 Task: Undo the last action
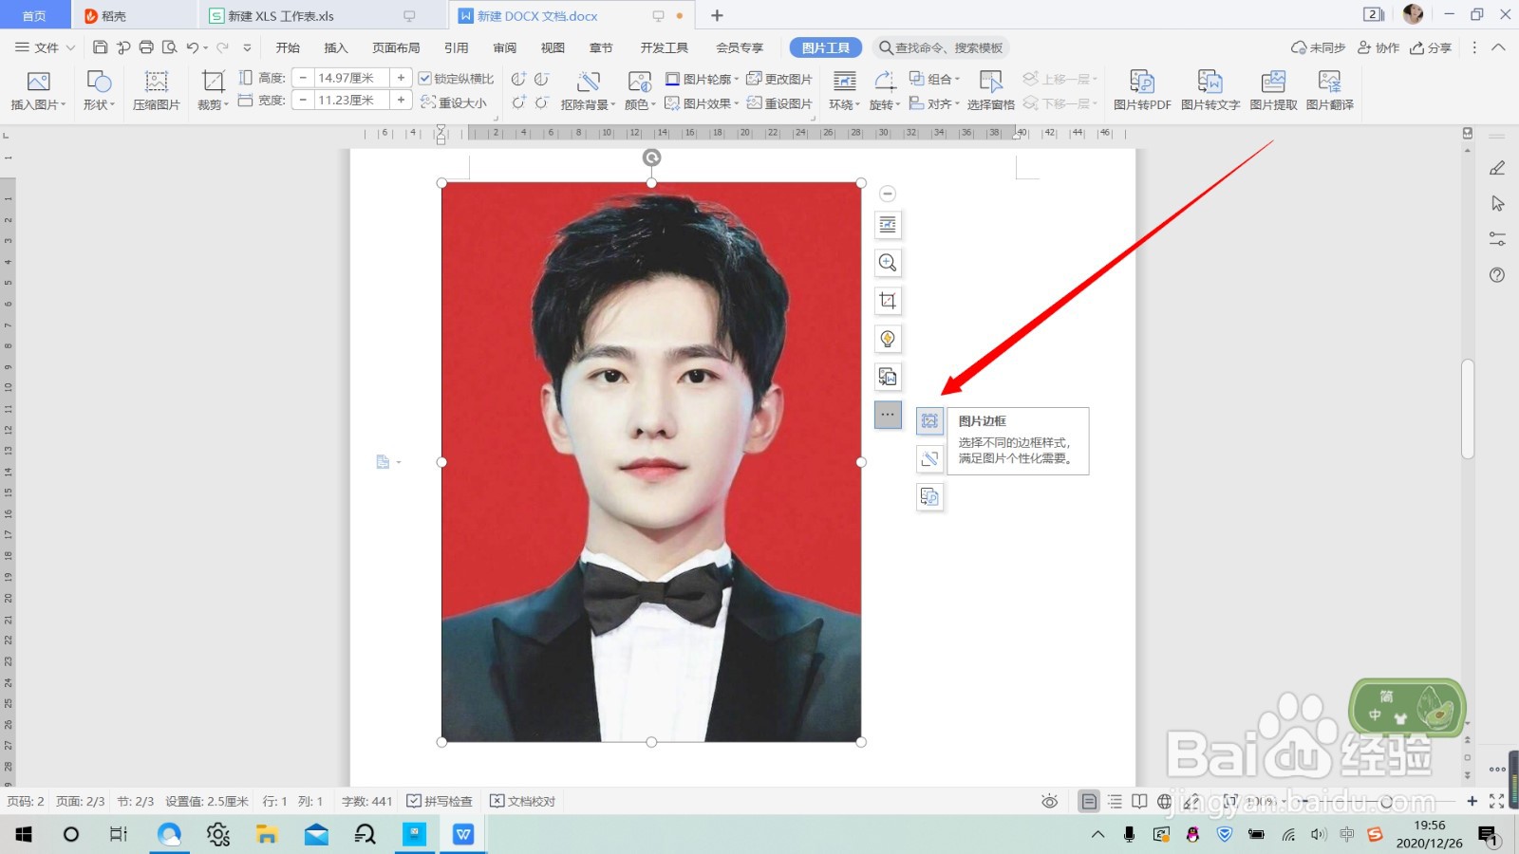193,47
